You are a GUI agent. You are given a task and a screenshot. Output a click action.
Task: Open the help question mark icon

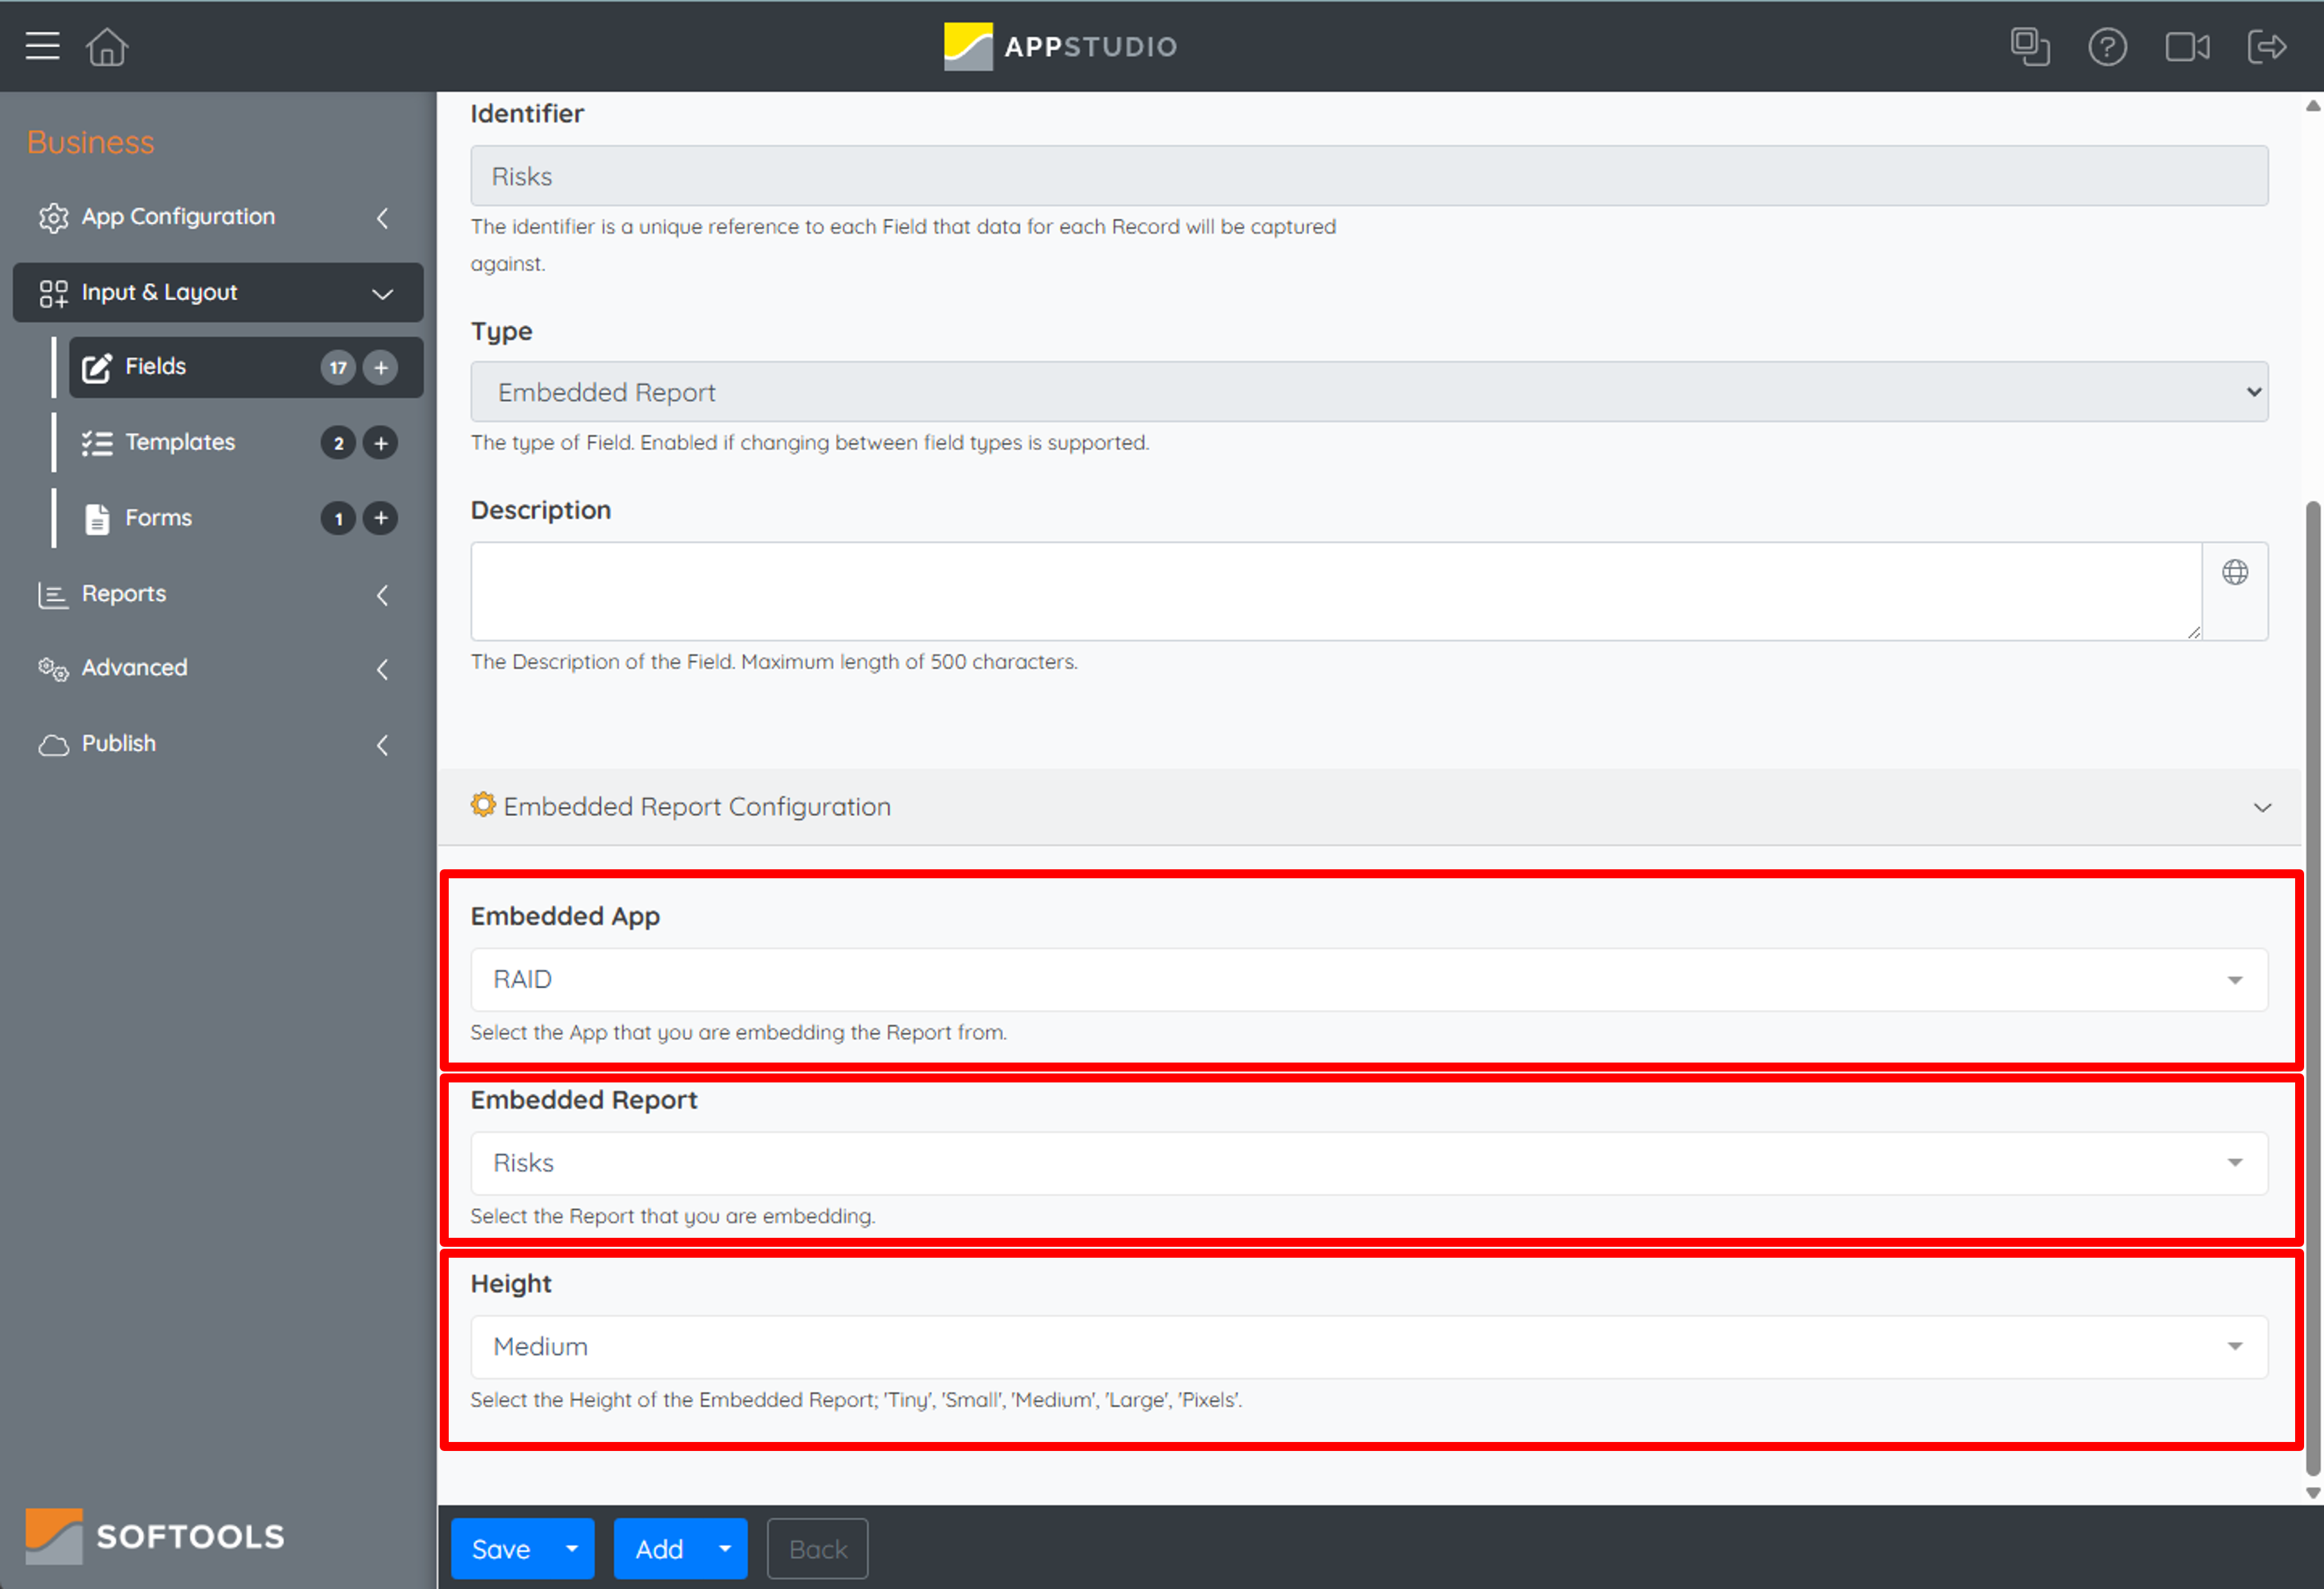(x=2107, y=46)
